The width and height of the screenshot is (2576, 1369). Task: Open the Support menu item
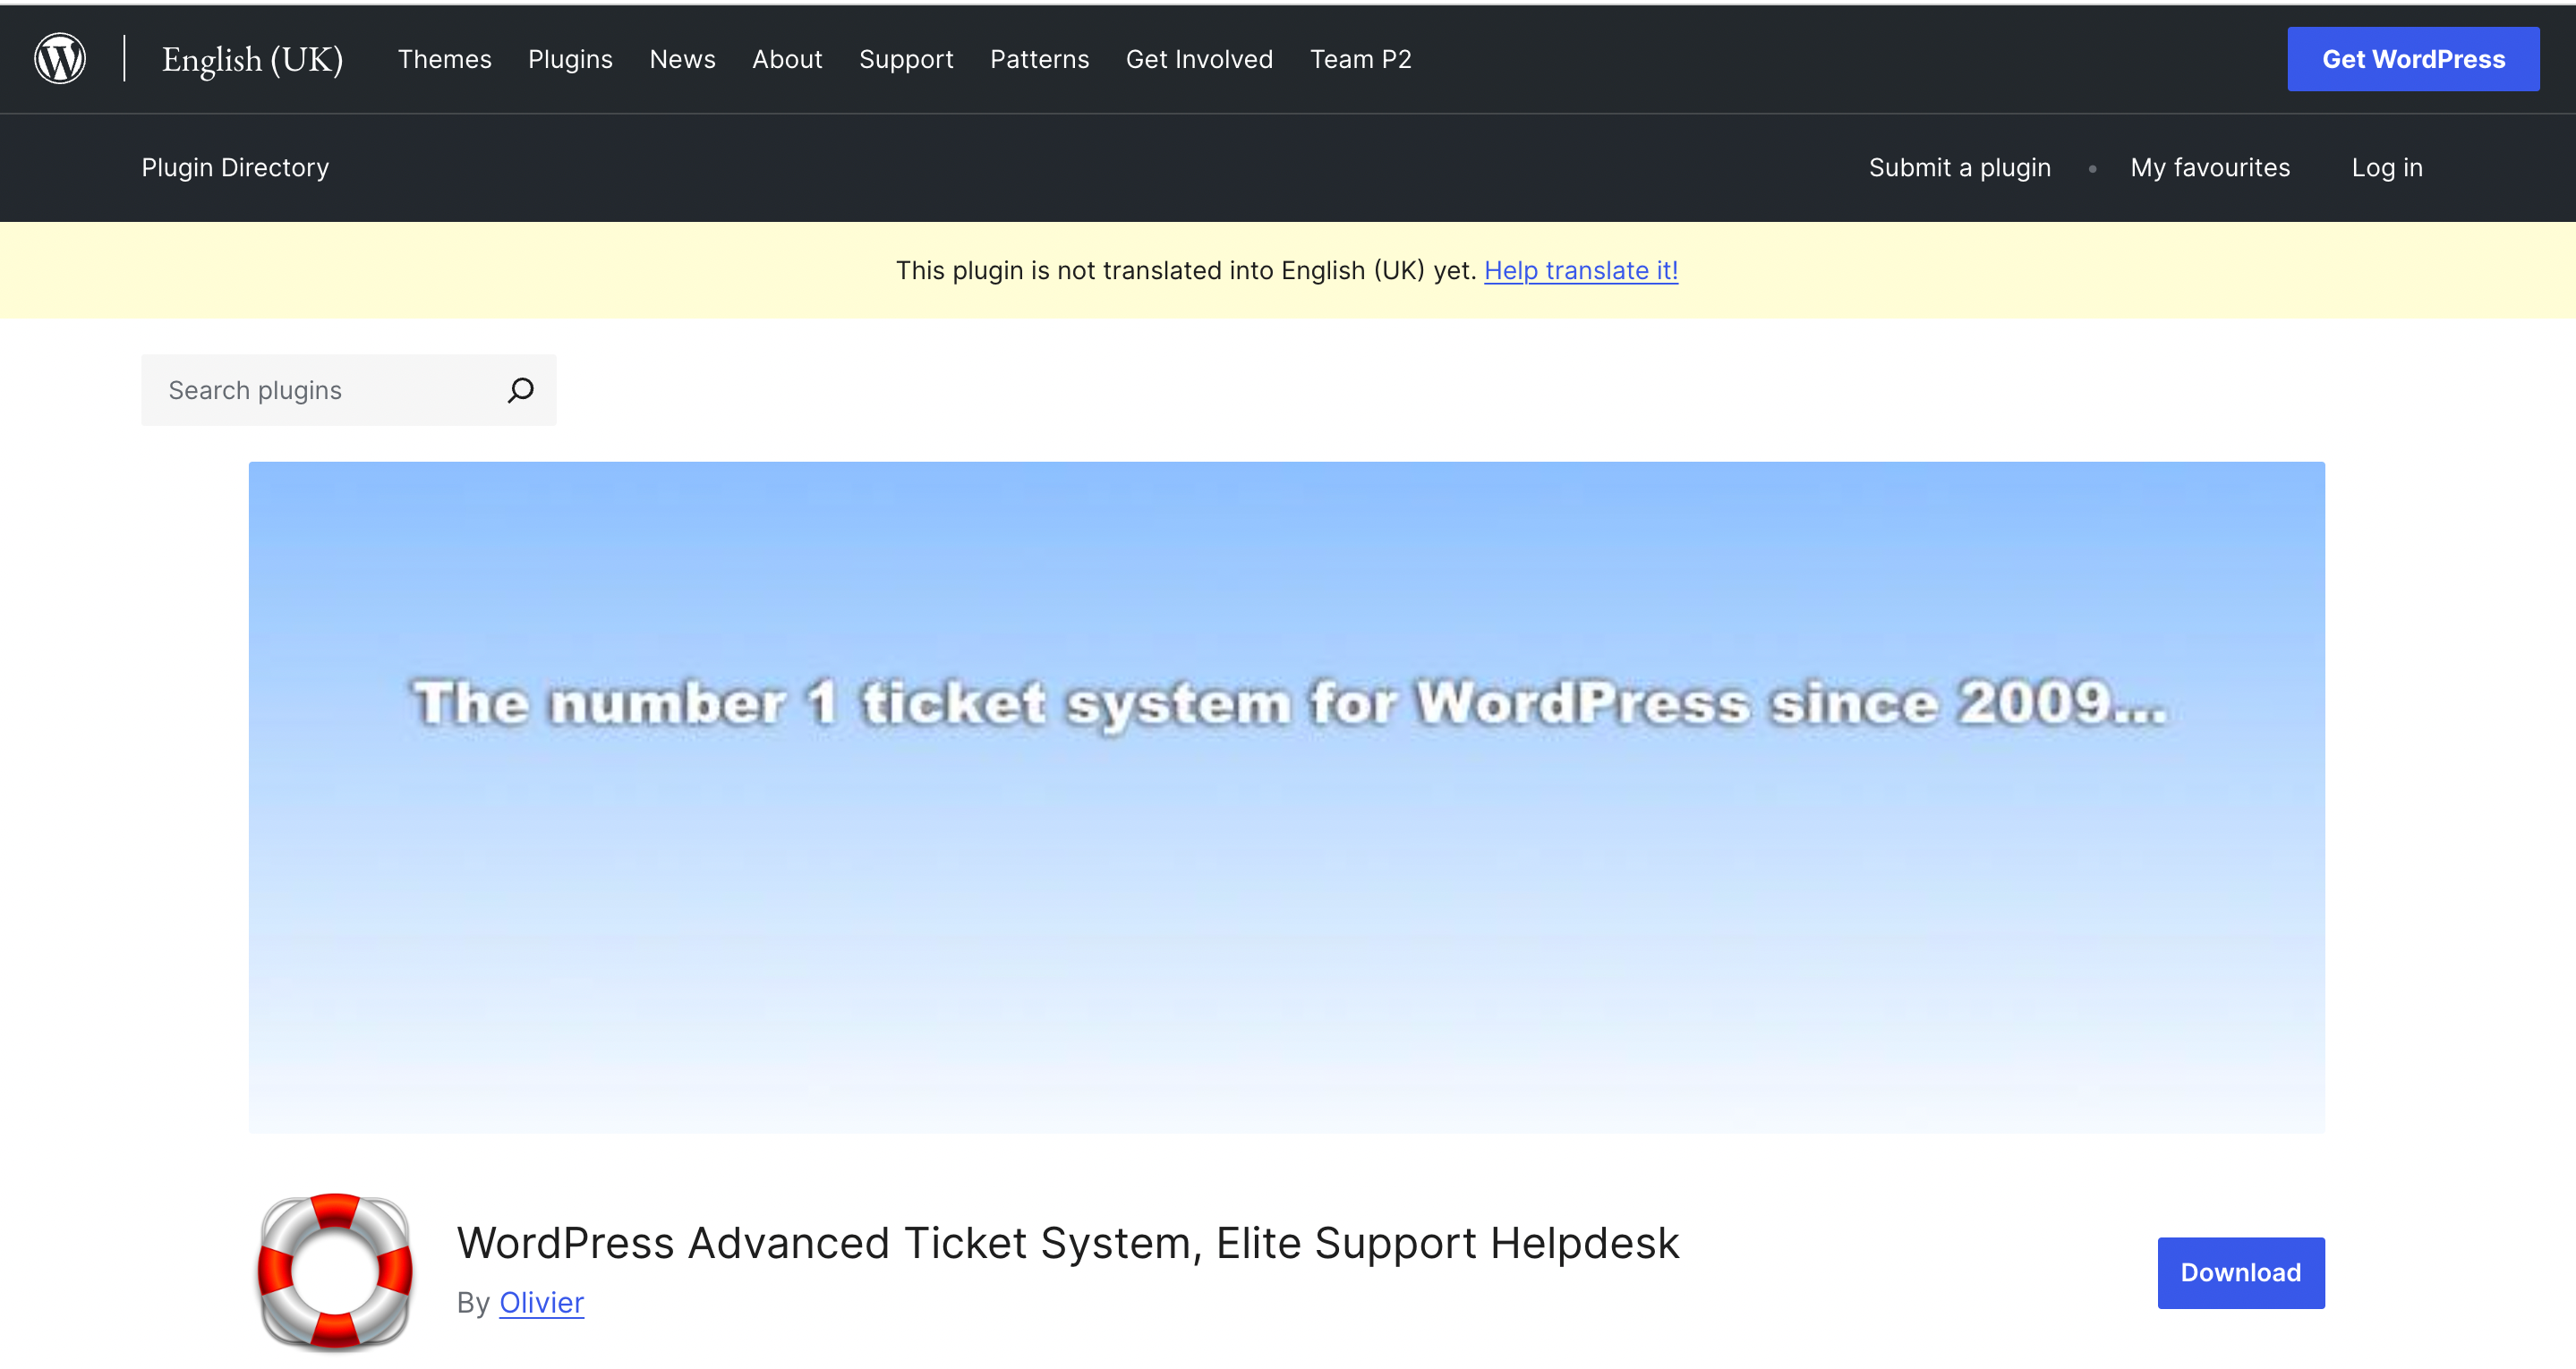click(x=906, y=59)
